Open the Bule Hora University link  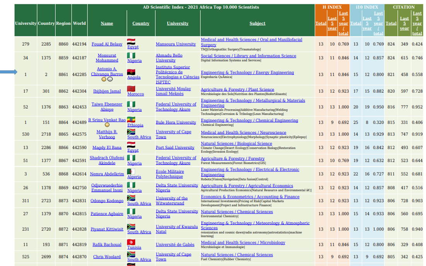coord(176,122)
